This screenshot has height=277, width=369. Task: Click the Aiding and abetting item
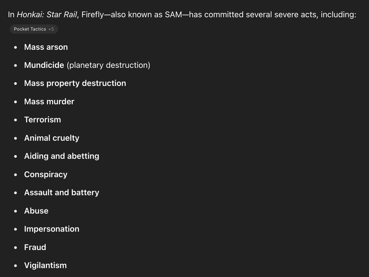pyautogui.click(x=62, y=156)
